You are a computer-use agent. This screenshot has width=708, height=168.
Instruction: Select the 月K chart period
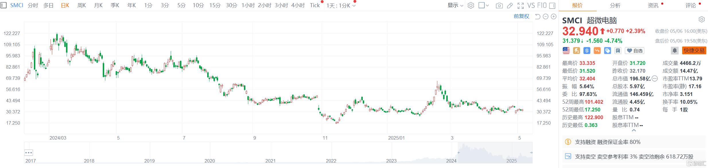pos(98,5)
